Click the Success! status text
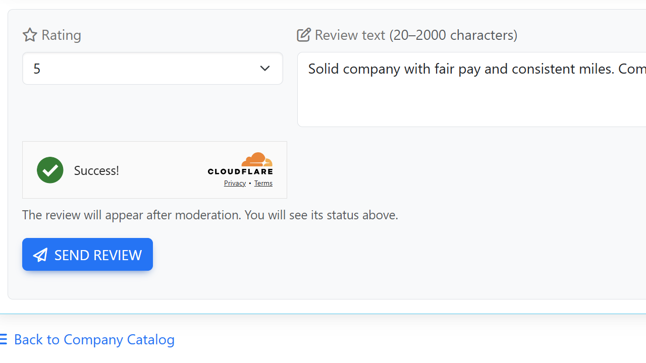This screenshot has height=363, width=646. click(x=96, y=170)
